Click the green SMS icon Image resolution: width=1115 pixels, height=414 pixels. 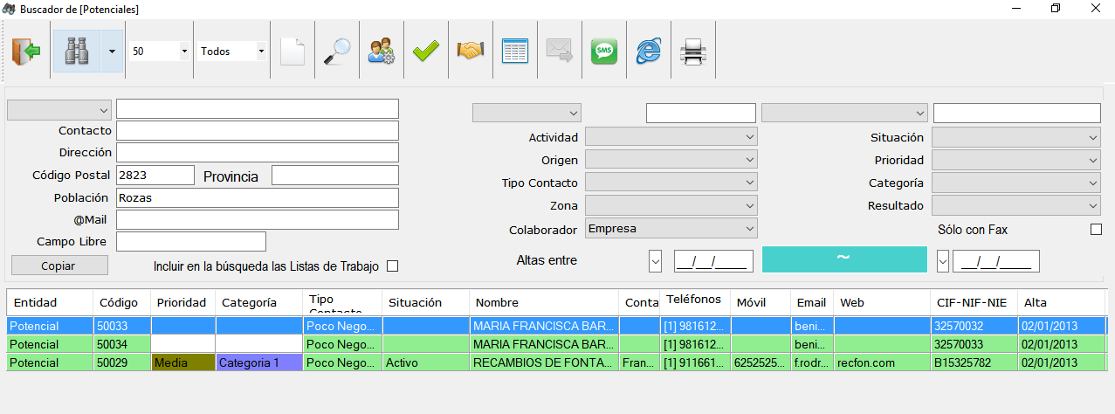coord(603,52)
